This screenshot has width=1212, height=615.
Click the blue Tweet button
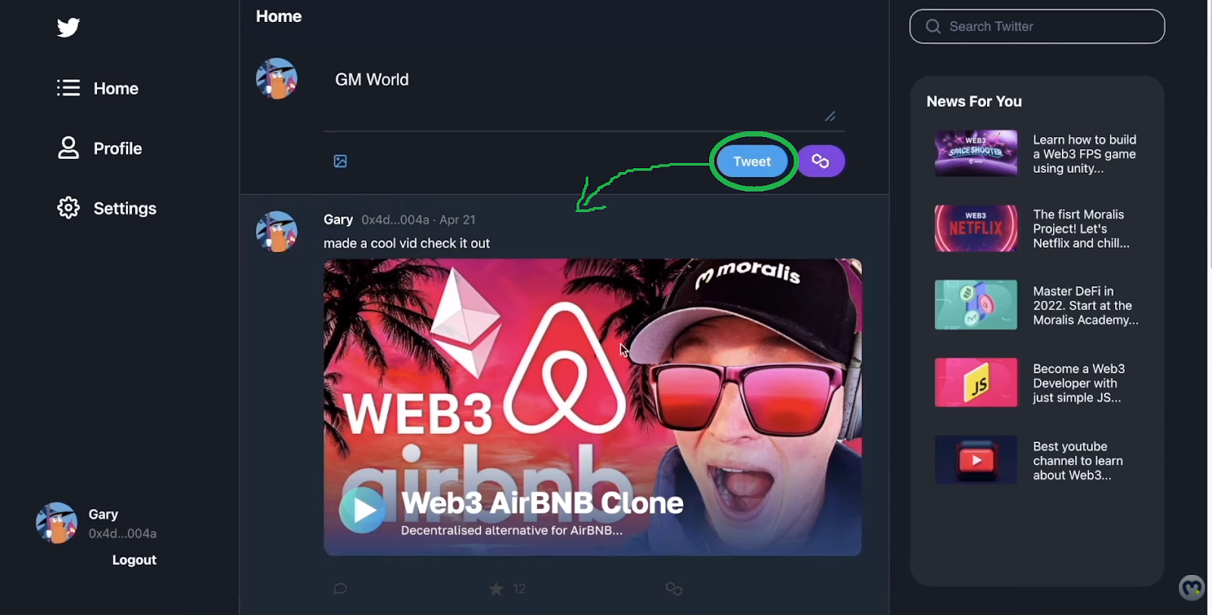coord(752,161)
